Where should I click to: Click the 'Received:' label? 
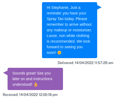(x=10, y=95)
